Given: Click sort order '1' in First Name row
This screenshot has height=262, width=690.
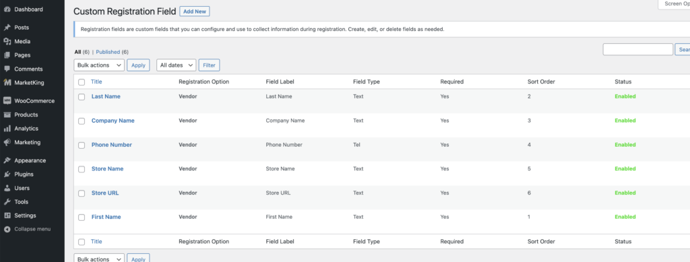Looking at the screenshot, I should click(528, 217).
